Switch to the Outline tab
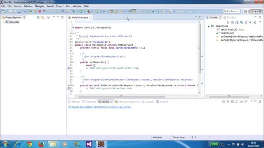The image size is (264, 148). 213,17
